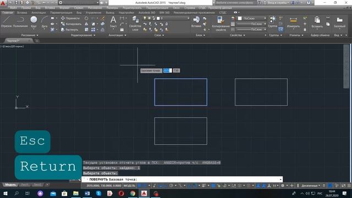Expand the Блок panel
Image resolution: width=352 pixels, height=198 pixels.
[200, 35]
